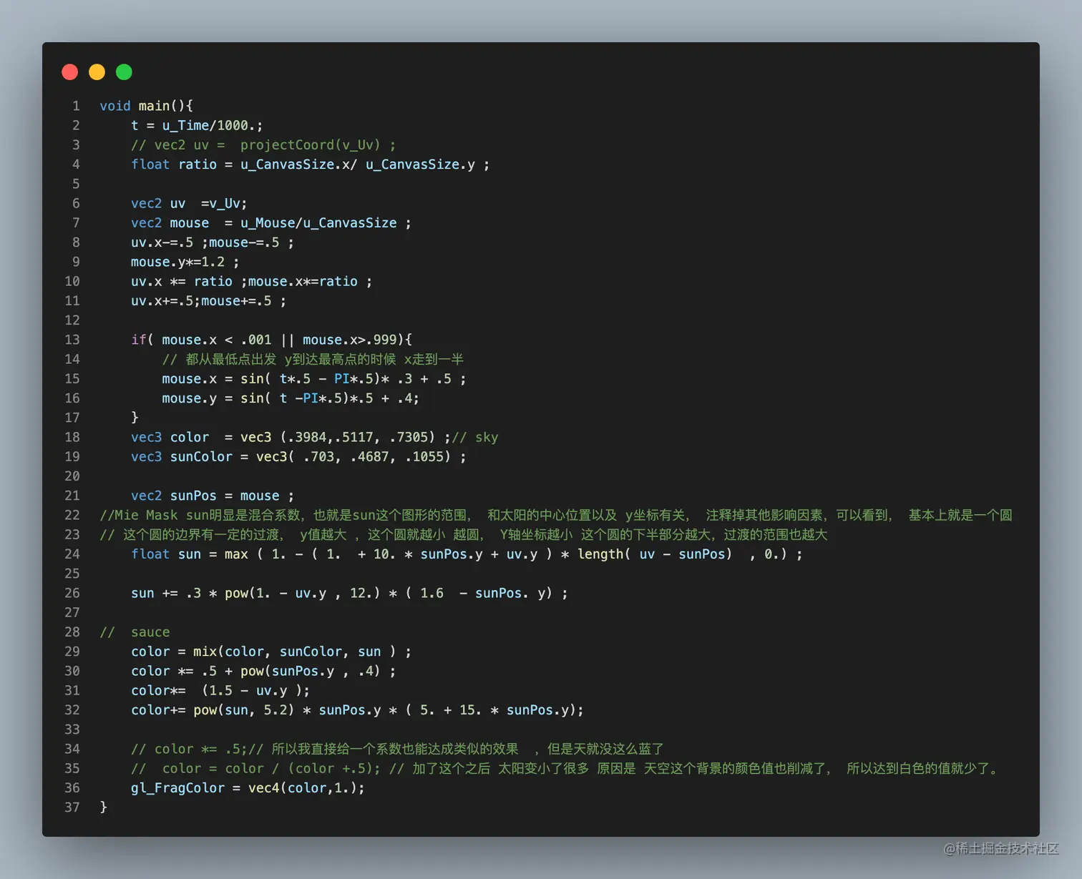Click the line "color*= (1.5 - uv.y );"
The height and width of the screenshot is (879, 1082).
pos(220,690)
